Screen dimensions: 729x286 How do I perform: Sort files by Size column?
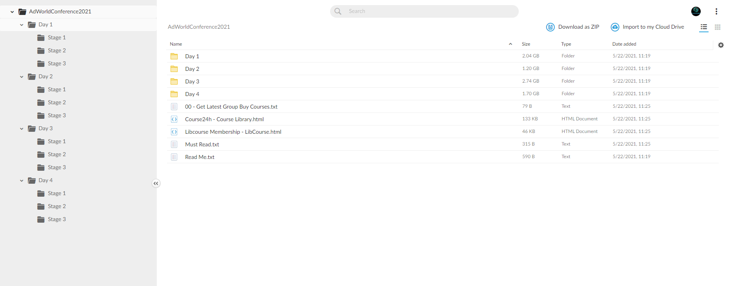pyautogui.click(x=526, y=44)
